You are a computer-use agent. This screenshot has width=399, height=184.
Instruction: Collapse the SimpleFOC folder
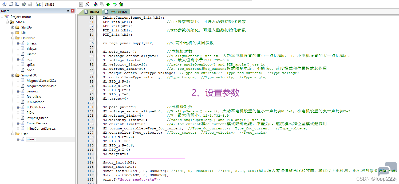coord(13,75)
